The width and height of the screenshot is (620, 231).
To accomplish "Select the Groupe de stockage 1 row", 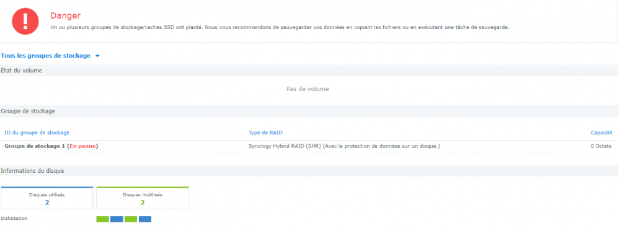I will tap(308, 146).
